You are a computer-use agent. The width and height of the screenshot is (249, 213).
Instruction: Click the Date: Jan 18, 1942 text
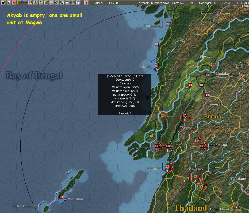pyautogui.click(x=183, y=3)
